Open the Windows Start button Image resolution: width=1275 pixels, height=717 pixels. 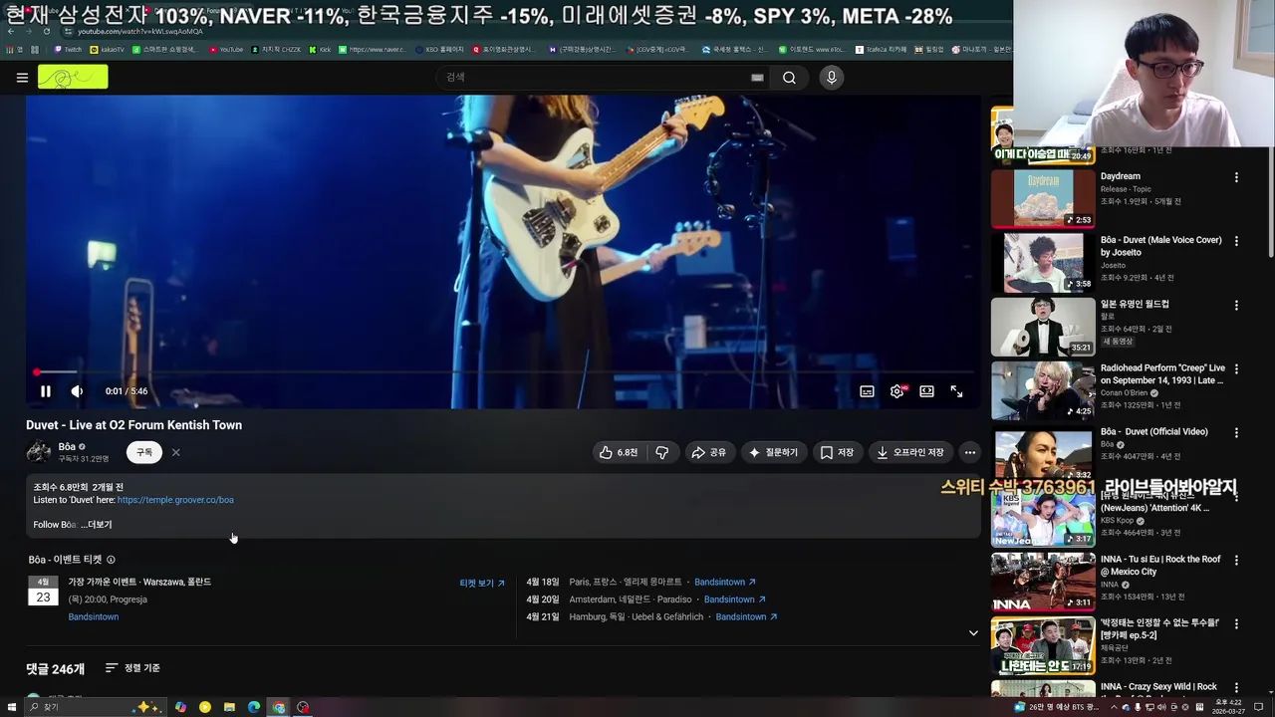click(x=10, y=707)
